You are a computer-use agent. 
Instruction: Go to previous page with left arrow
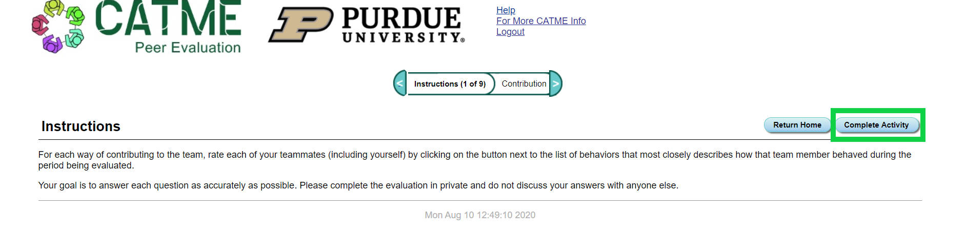pyautogui.click(x=400, y=83)
